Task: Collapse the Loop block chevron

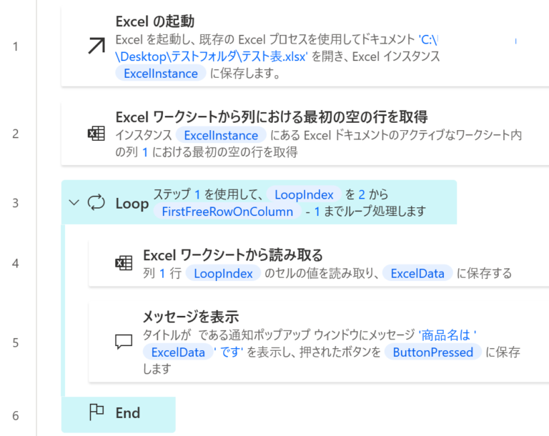Action: (74, 202)
